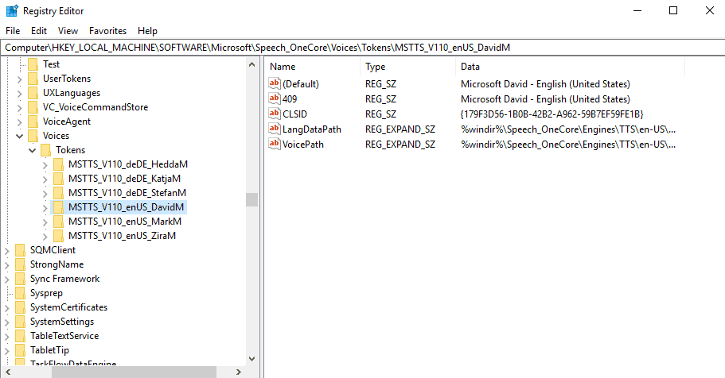Screen dimensions: 725x378
Task: Open the Edit menu
Action: [x=39, y=31]
